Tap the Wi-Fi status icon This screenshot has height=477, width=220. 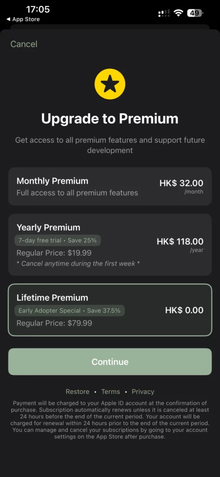(178, 13)
